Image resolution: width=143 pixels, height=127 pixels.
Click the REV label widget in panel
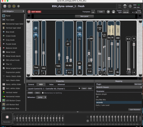(90, 65)
